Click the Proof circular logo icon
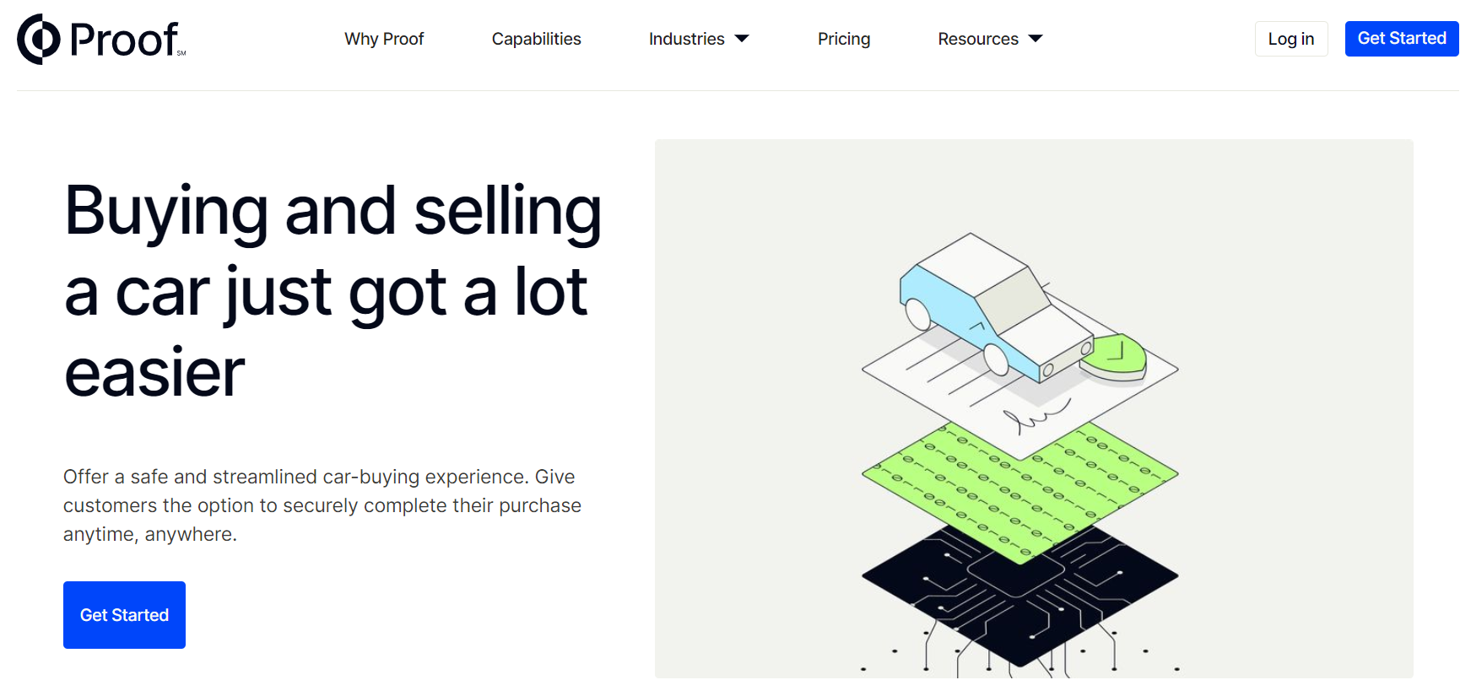 click(39, 40)
